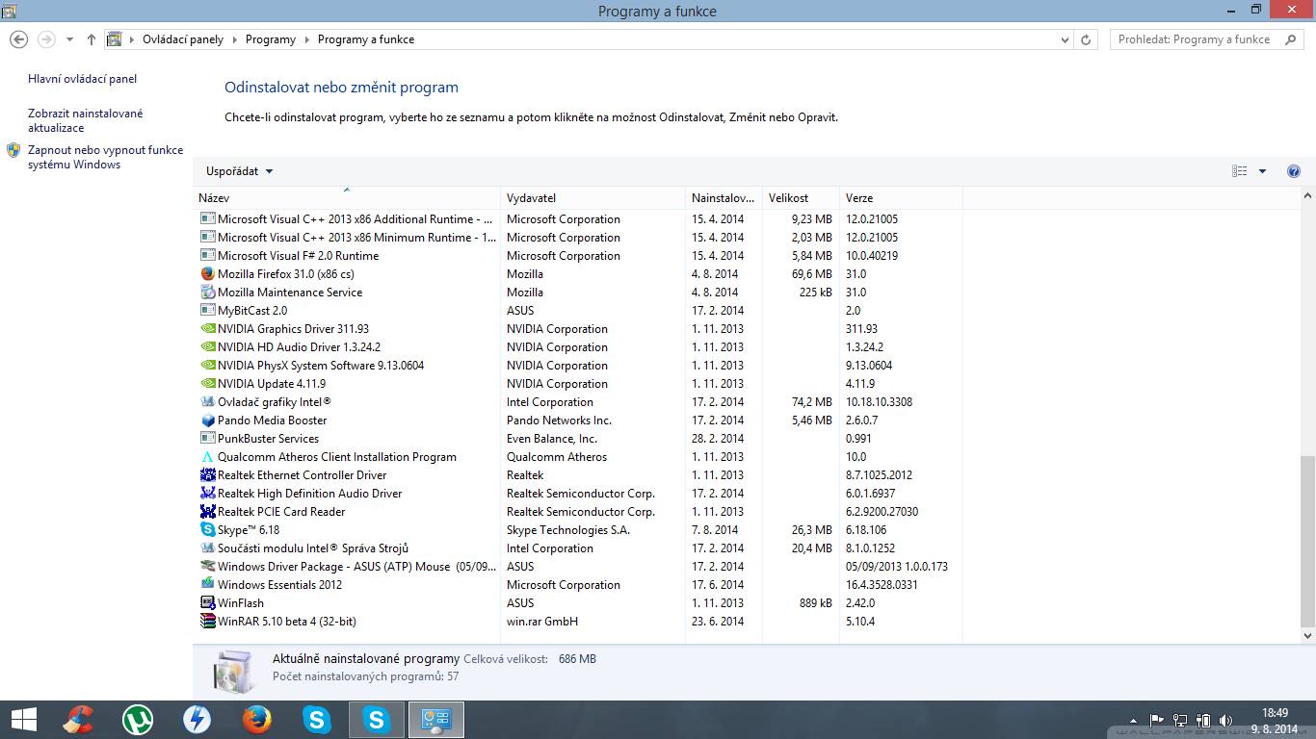The width and height of the screenshot is (1316, 739).
Task: Open Zapnout nebo vypnout funkce systému Windows
Action: click(105, 157)
